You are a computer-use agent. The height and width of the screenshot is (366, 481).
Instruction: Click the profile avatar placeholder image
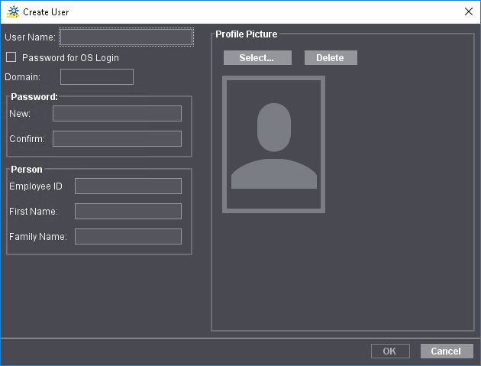click(273, 144)
